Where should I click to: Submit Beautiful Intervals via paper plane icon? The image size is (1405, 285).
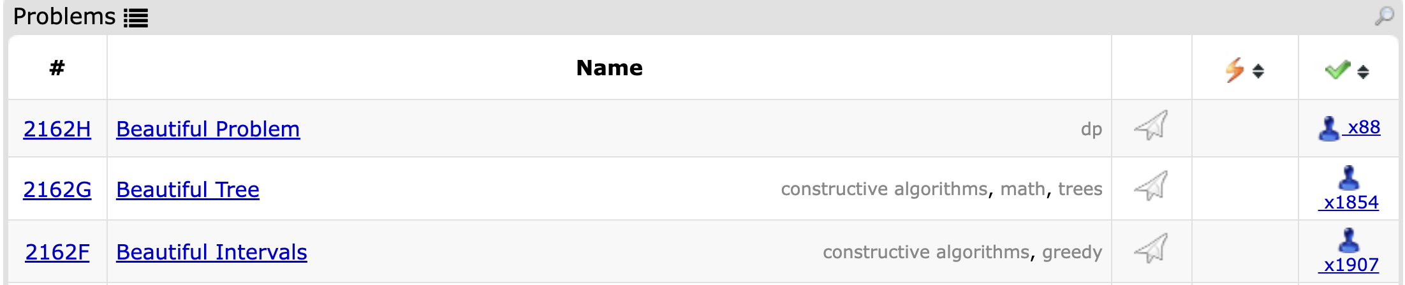pyautogui.click(x=1151, y=249)
